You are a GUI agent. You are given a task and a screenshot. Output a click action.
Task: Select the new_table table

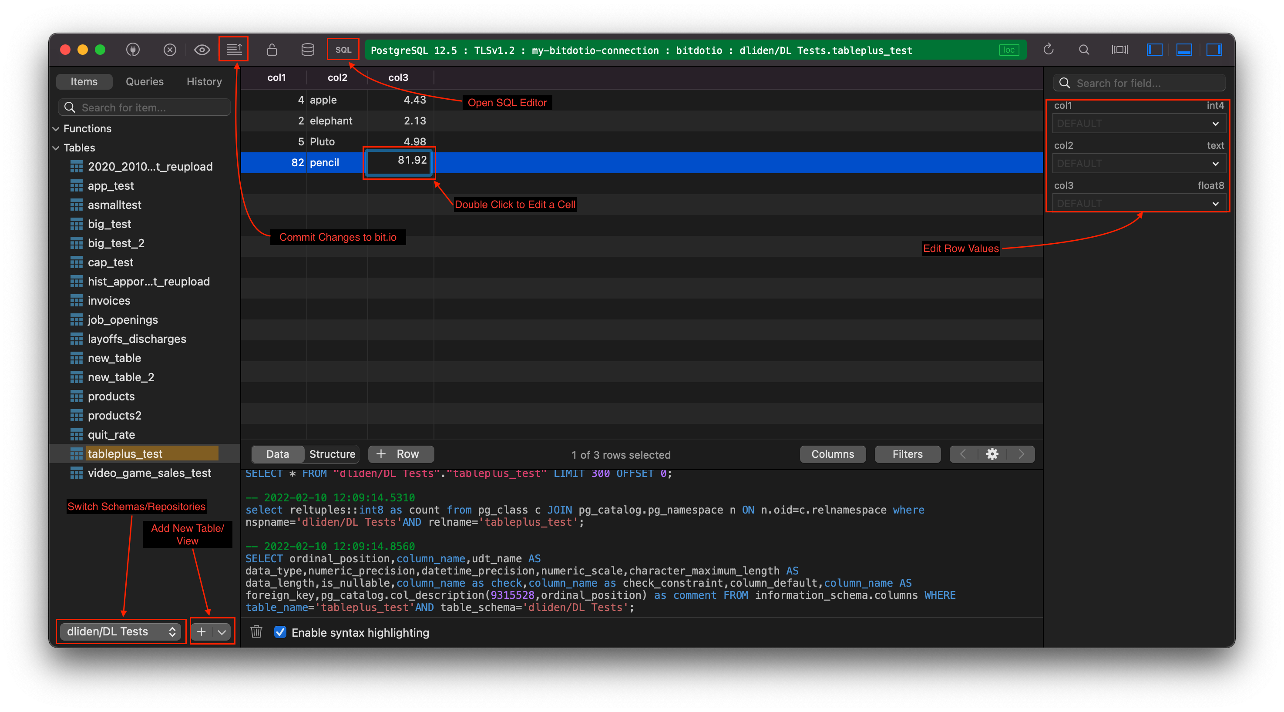tap(114, 358)
